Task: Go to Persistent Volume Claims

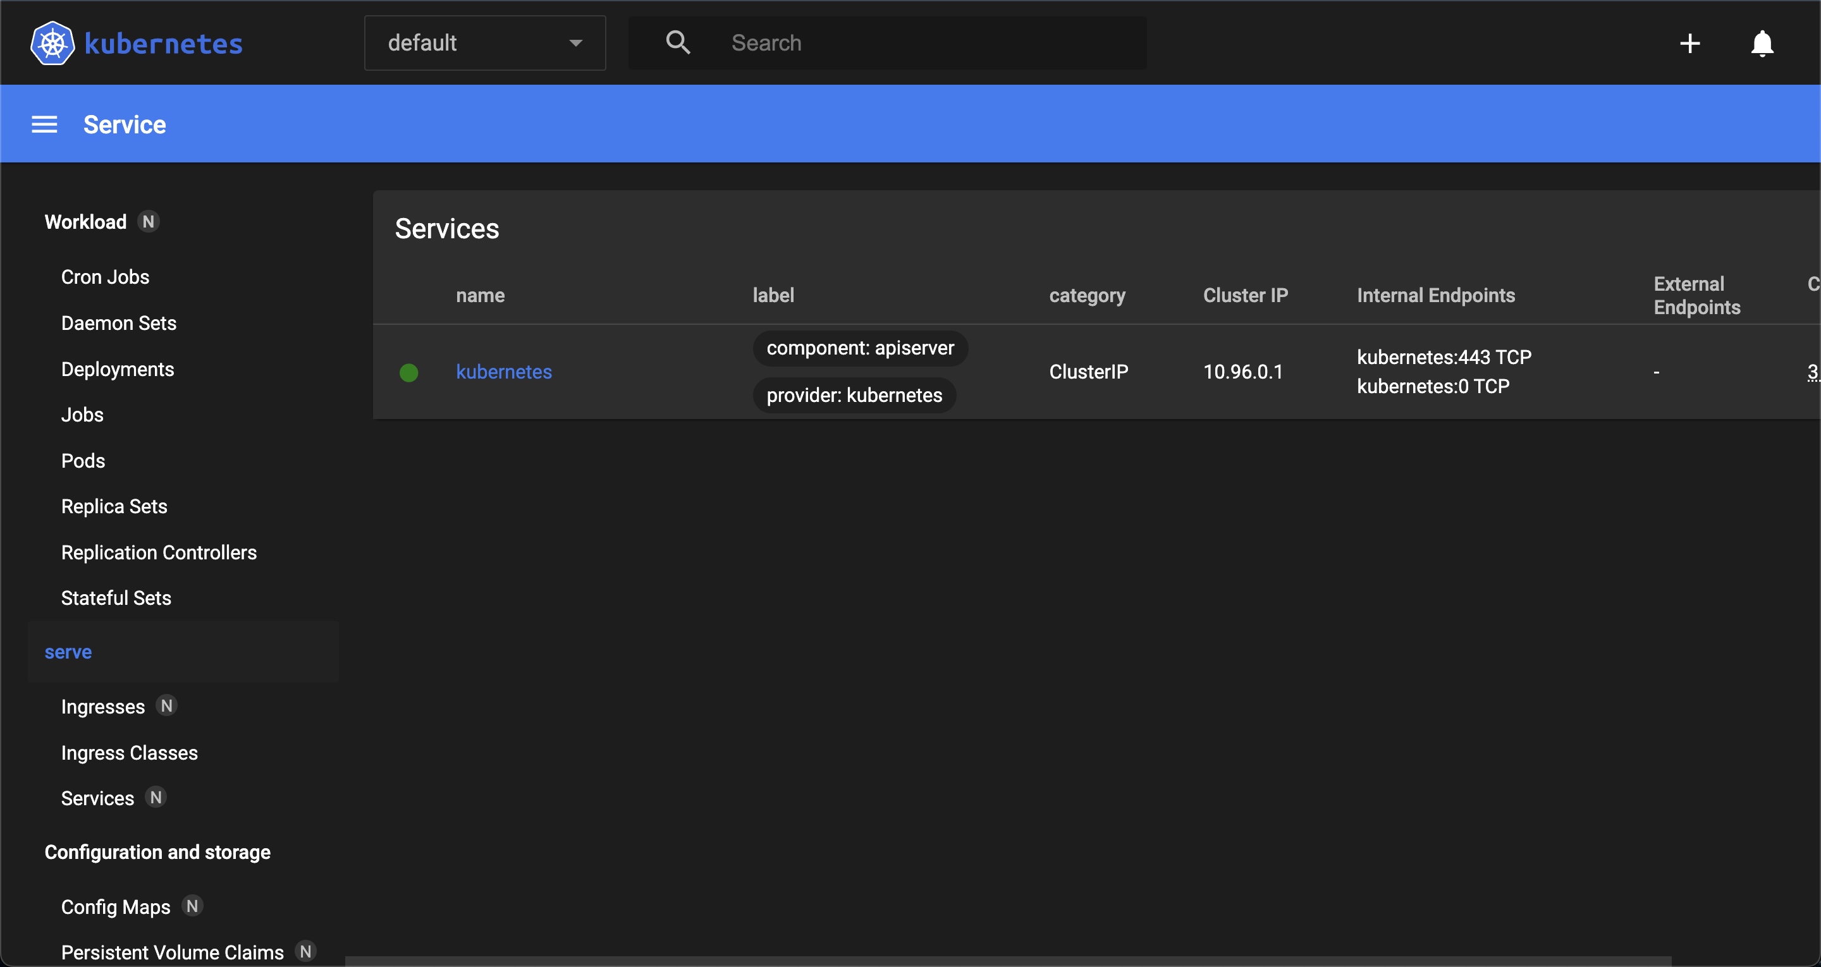Action: tap(173, 952)
